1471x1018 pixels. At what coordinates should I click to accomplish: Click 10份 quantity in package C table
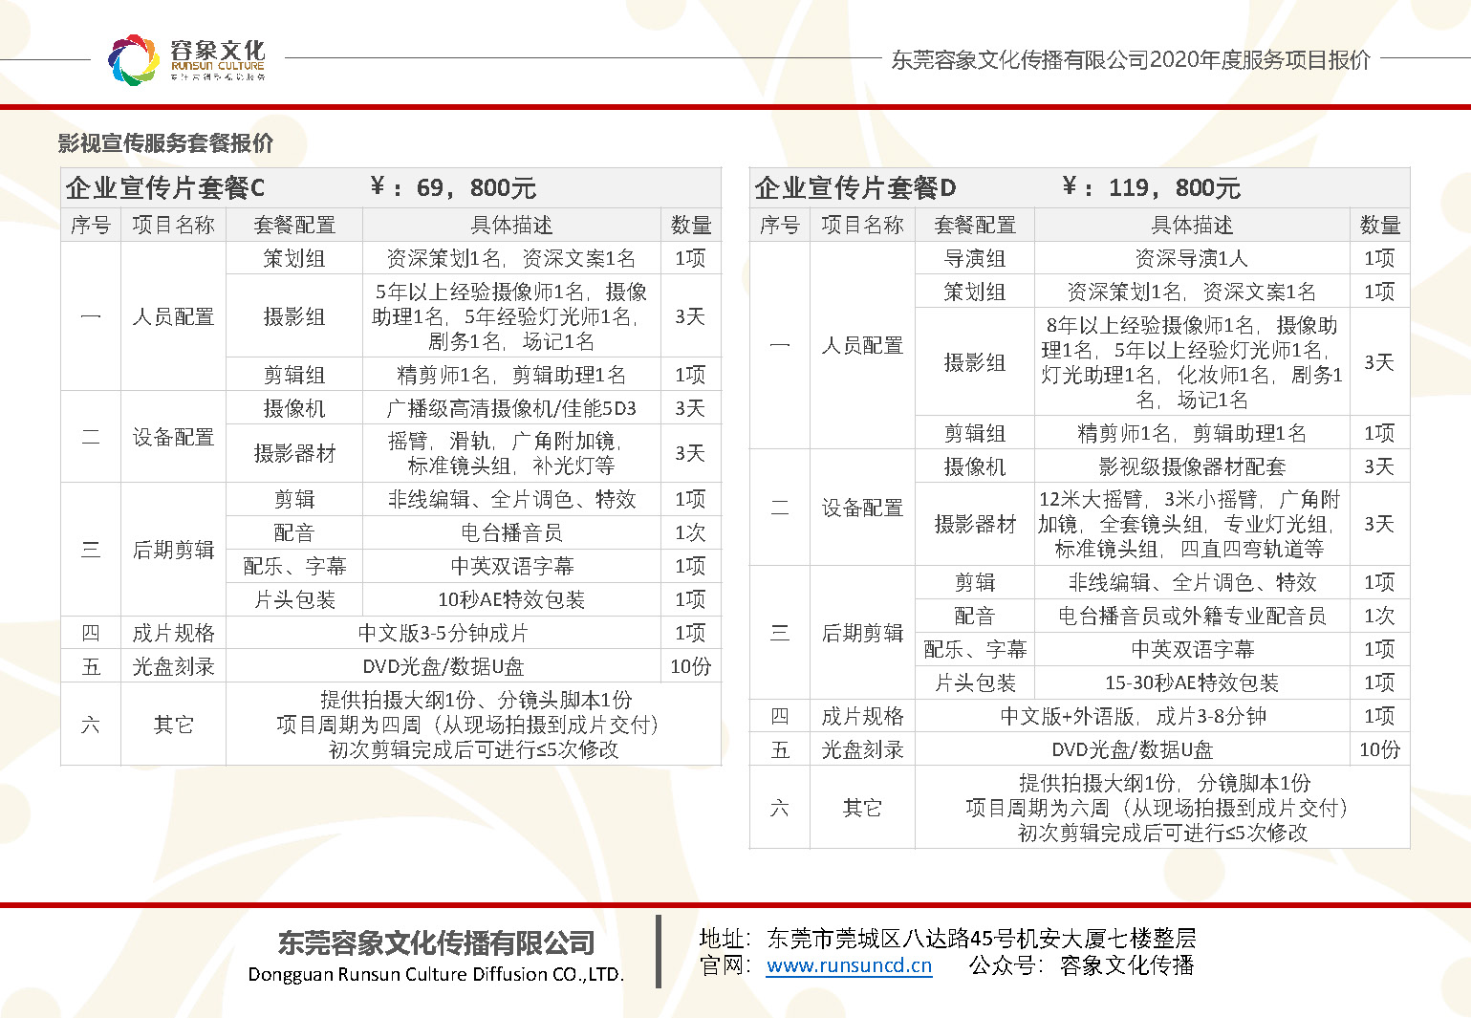tap(690, 666)
